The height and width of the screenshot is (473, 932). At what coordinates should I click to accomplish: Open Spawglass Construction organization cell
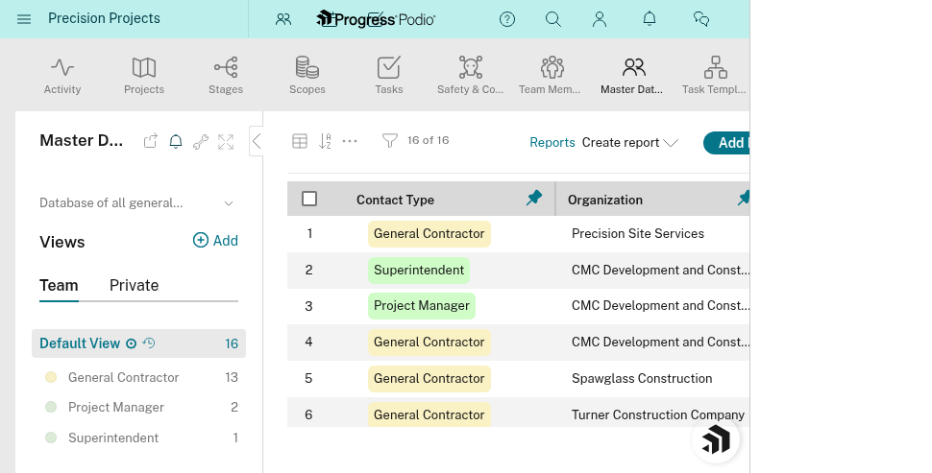642,379
